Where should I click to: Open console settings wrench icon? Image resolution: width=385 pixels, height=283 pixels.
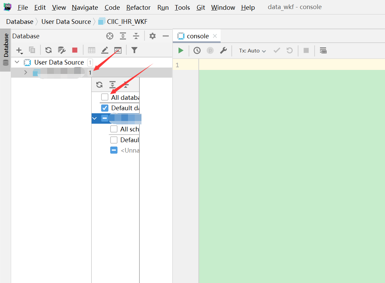(223, 50)
